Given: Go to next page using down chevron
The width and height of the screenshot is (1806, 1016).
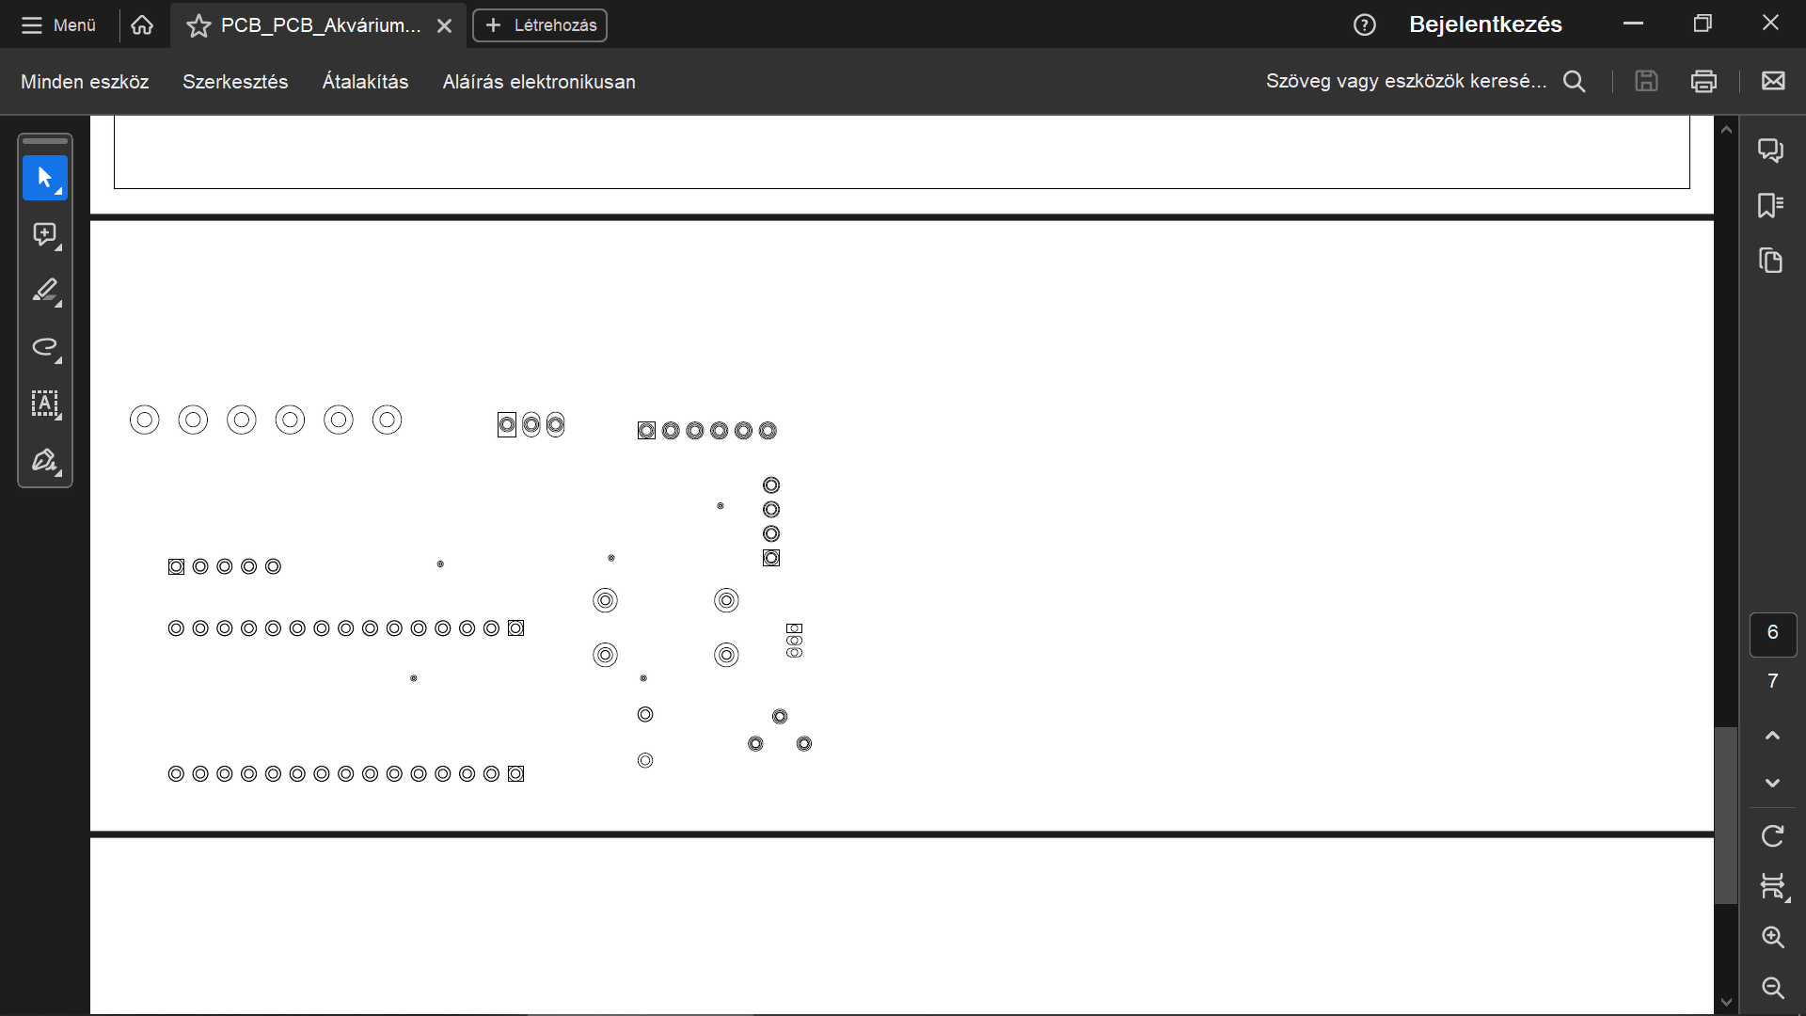Looking at the screenshot, I should tap(1772, 783).
